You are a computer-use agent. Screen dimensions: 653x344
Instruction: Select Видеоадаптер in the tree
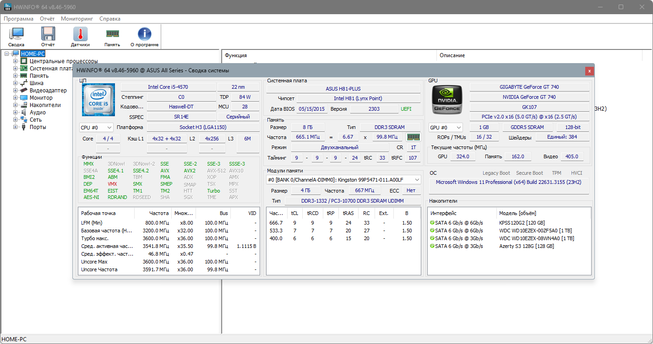point(48,91)
